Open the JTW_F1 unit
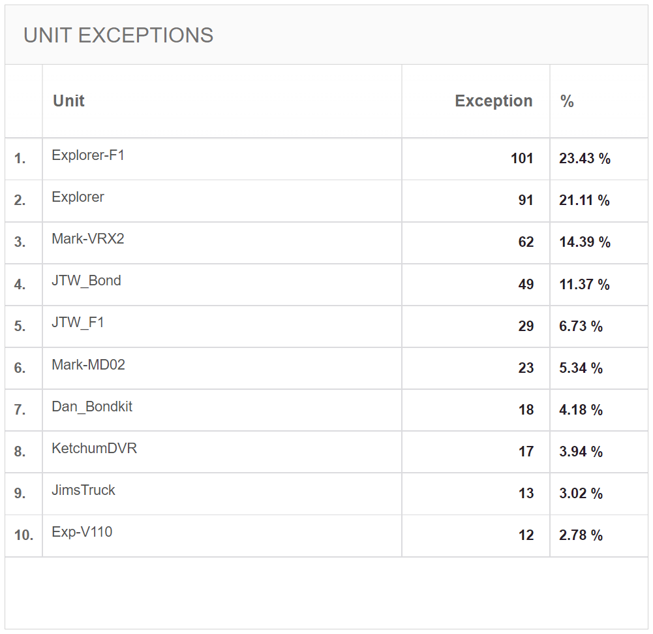 click(78, 322)
